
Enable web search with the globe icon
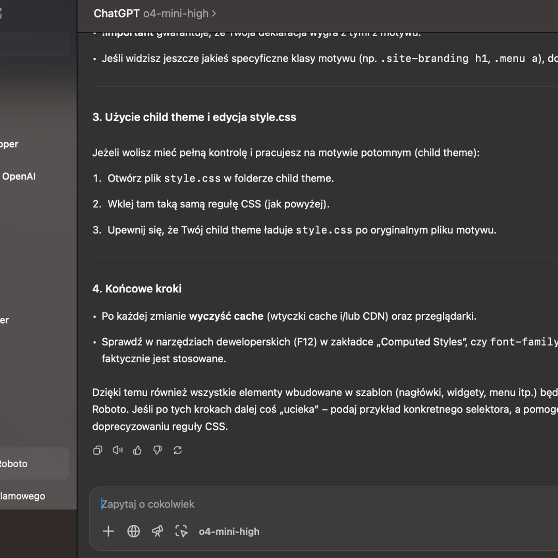(x=133, y=531)
